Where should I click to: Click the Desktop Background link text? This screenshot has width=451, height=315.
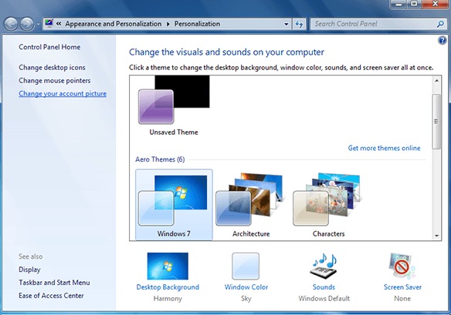coord(168,287)
